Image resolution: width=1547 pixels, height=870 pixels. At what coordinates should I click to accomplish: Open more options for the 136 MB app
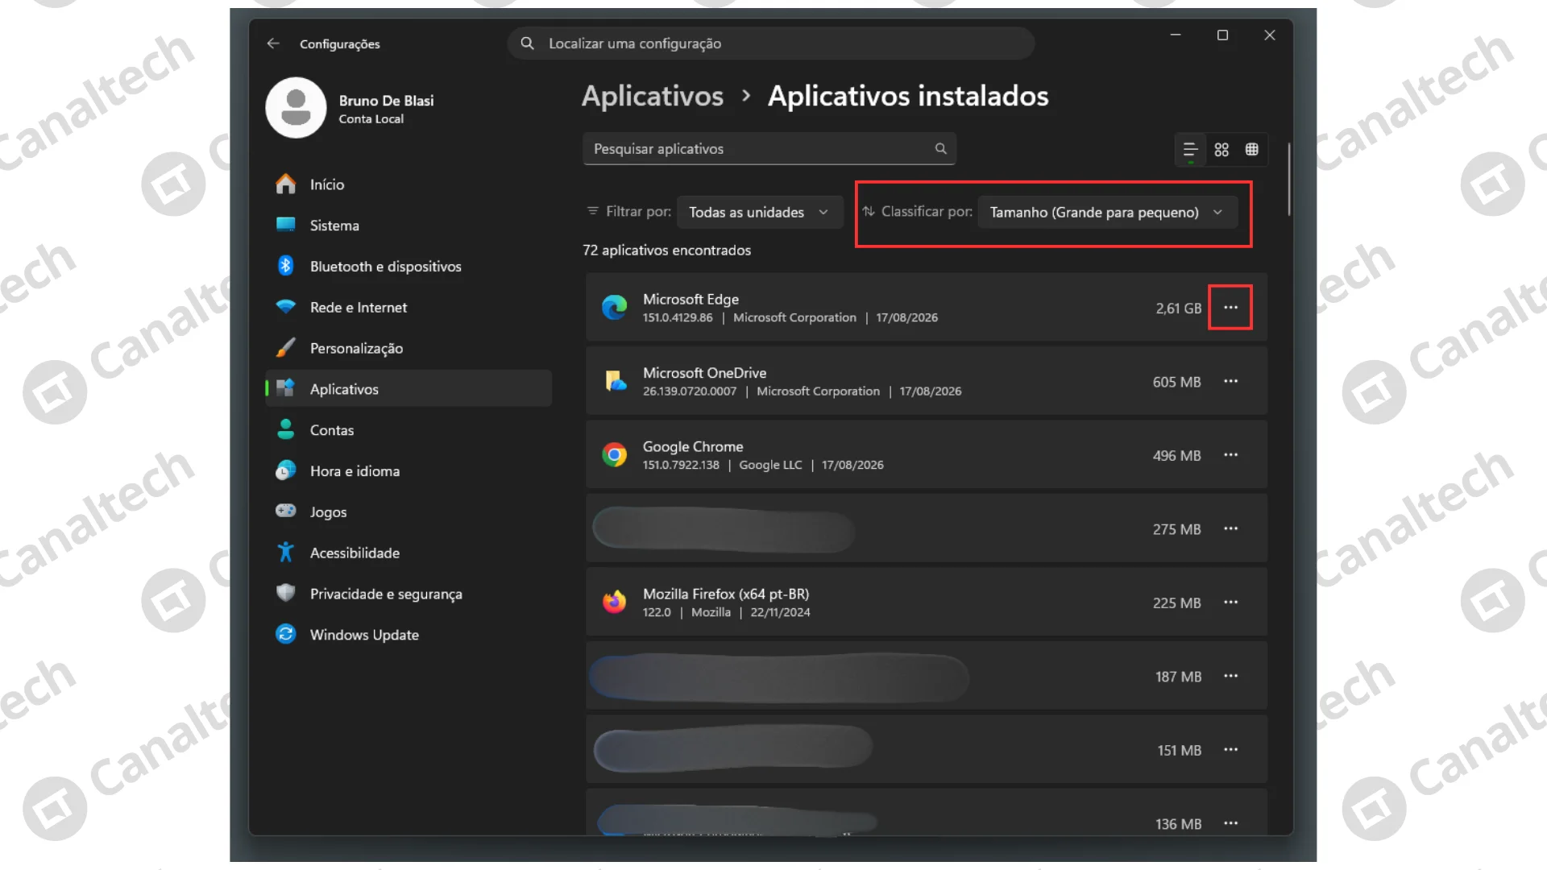[x=1230, y=822]
